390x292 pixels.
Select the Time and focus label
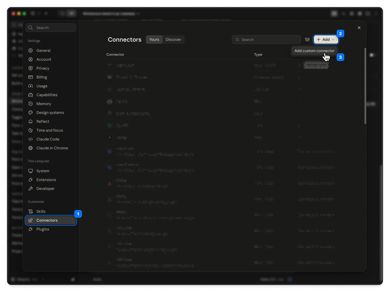(50, 130)
